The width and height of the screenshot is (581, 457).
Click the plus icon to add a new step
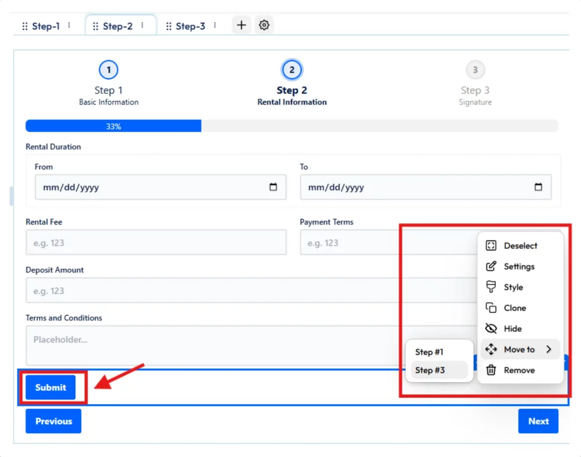[x=241, y=25]
